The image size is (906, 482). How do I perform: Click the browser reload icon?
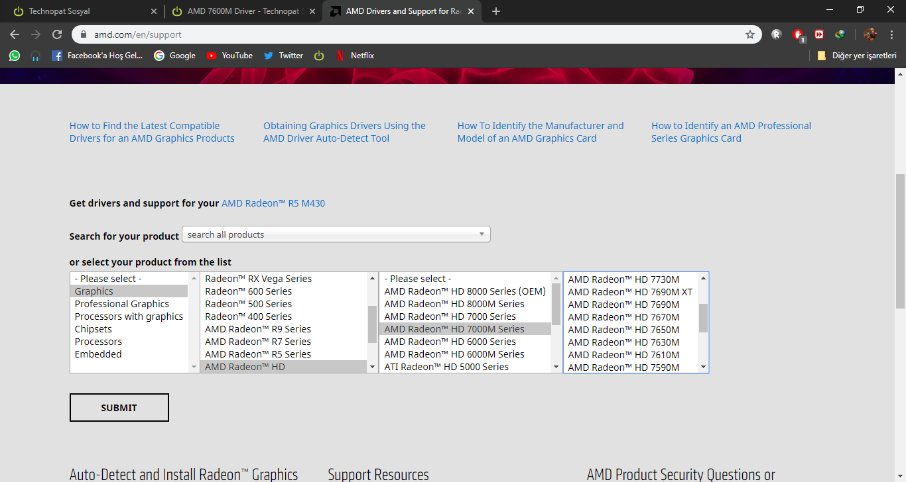[57, 34]
